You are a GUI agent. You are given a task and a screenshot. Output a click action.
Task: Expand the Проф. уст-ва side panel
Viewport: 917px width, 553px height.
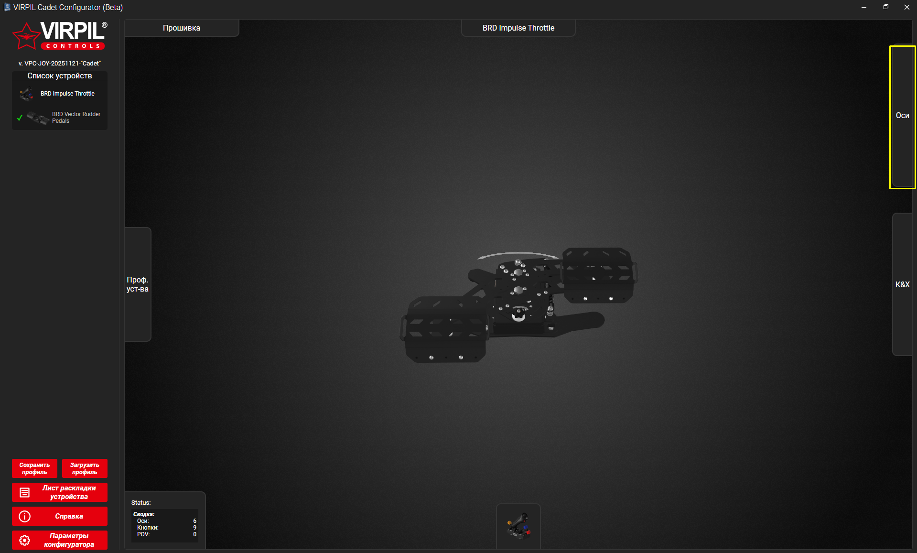tap(138, 284)
